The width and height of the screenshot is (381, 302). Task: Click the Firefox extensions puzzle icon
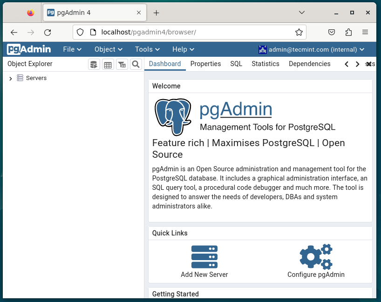[348, 32]
